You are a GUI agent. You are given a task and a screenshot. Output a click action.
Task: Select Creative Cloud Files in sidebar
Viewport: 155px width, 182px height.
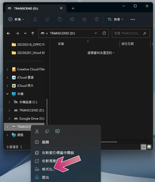[x=28, y=69]
